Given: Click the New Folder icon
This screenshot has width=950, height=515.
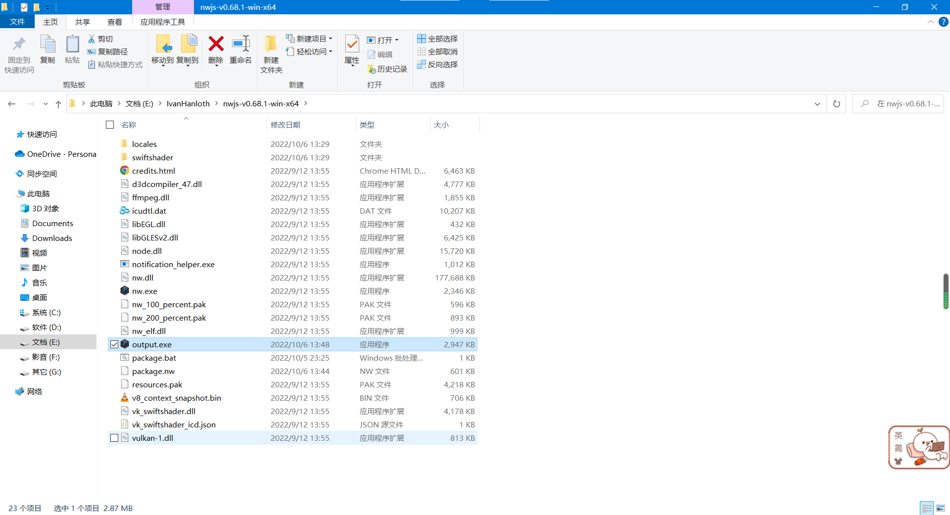Looking at the screenshot, I should click(x=271, y=45).
